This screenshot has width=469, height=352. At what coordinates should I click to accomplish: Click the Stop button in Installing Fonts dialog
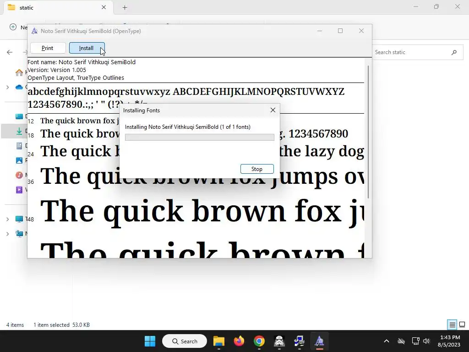(x=257, y=169)
